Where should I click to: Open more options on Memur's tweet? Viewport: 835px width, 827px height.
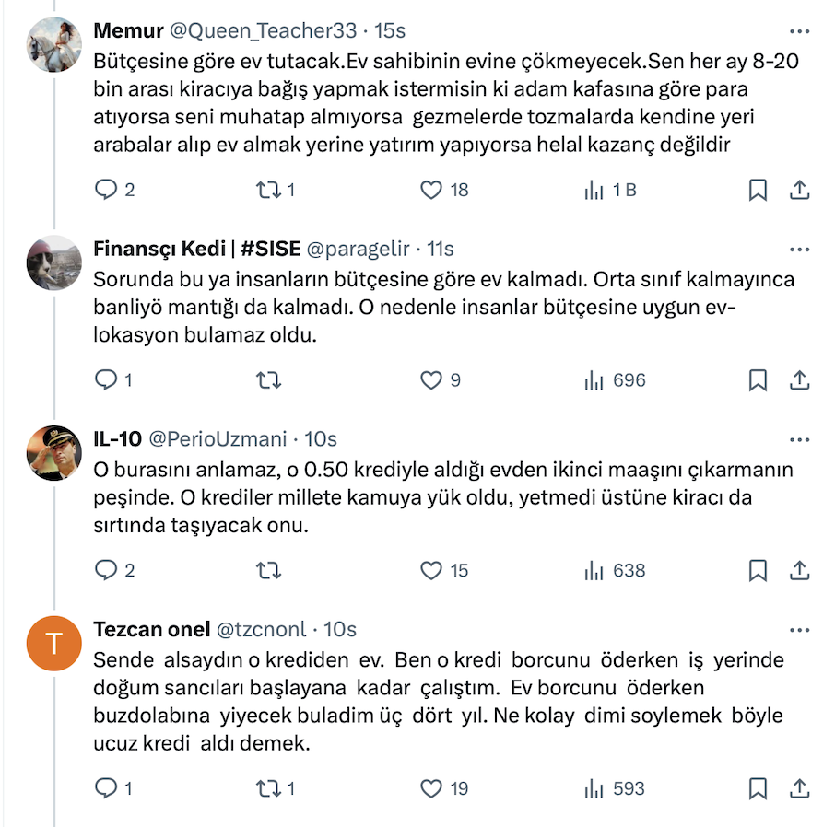(799, 30)
